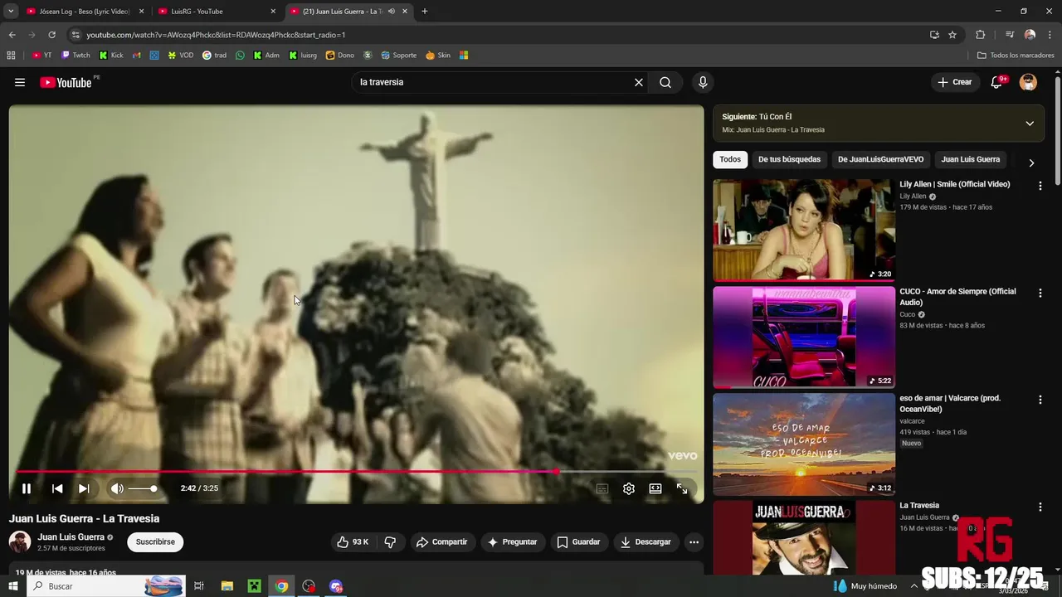Image resolution: width=1062 pixels, height=597 pixels.
Task: Select the 'Juan Luis Guerra' filter chip
Action: tap(971, 159)
